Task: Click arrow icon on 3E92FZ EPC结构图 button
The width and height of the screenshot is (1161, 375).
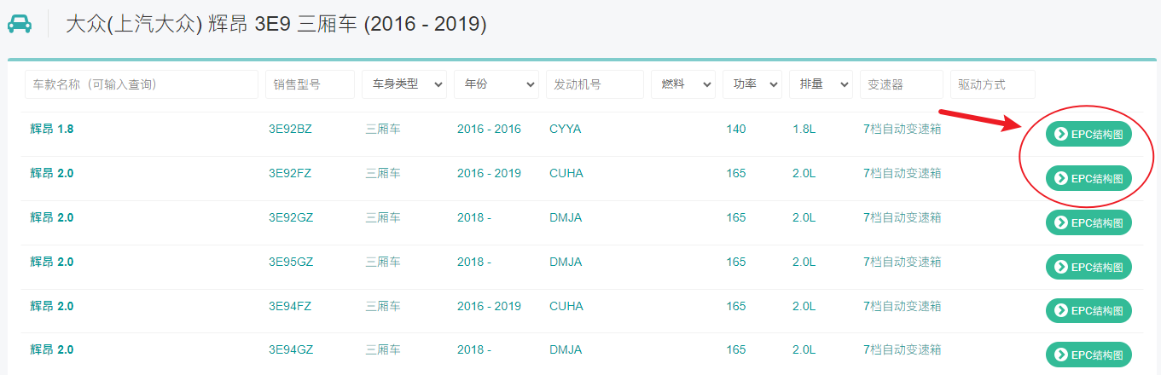Action: [x=1061, y=178]
